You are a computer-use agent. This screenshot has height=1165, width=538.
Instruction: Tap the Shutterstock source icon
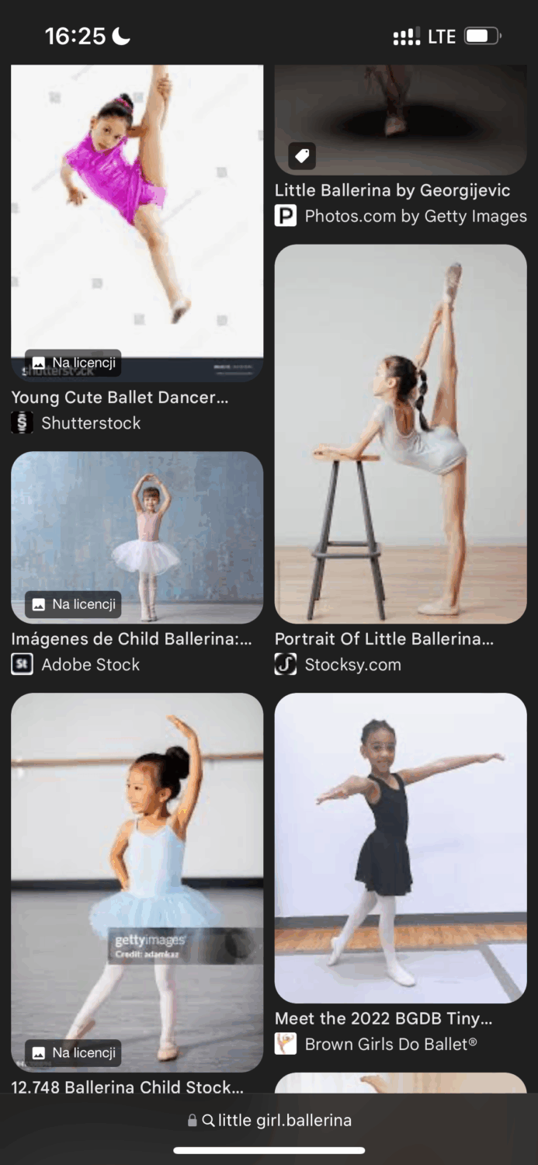click(x=22, y=423)
